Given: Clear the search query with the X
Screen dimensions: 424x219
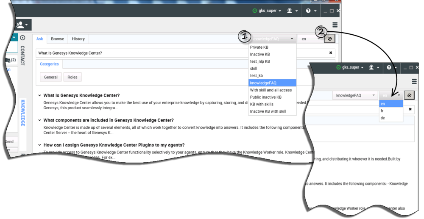Looking at the screenshot, I should [x=330, y=53].
